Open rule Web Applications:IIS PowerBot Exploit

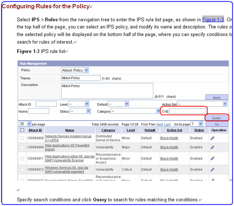click(x=67, y=147)
